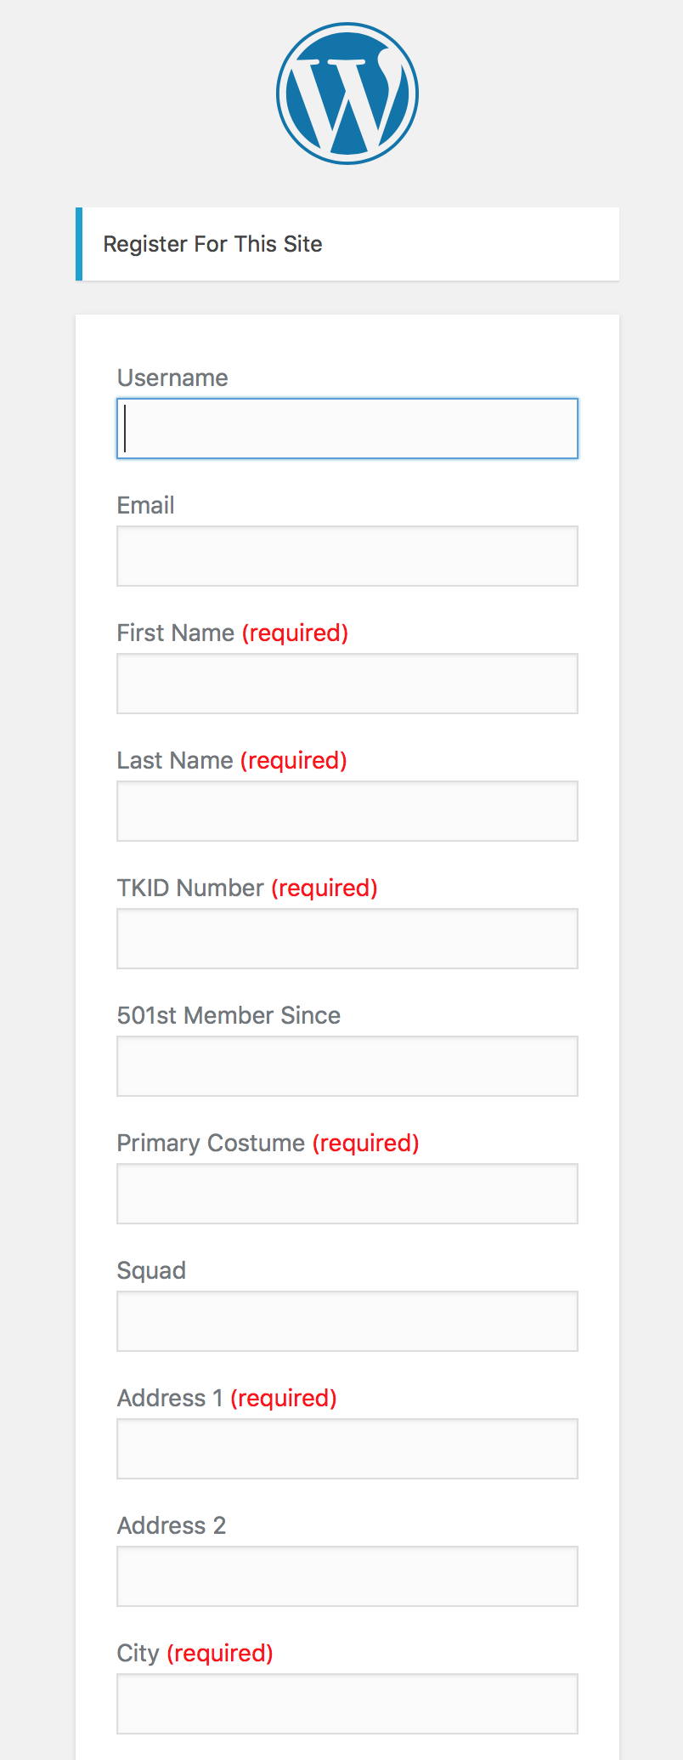Click the Primary Costume label
The width and height of the screenshot is (683, 1760).
coord(211,1143)
